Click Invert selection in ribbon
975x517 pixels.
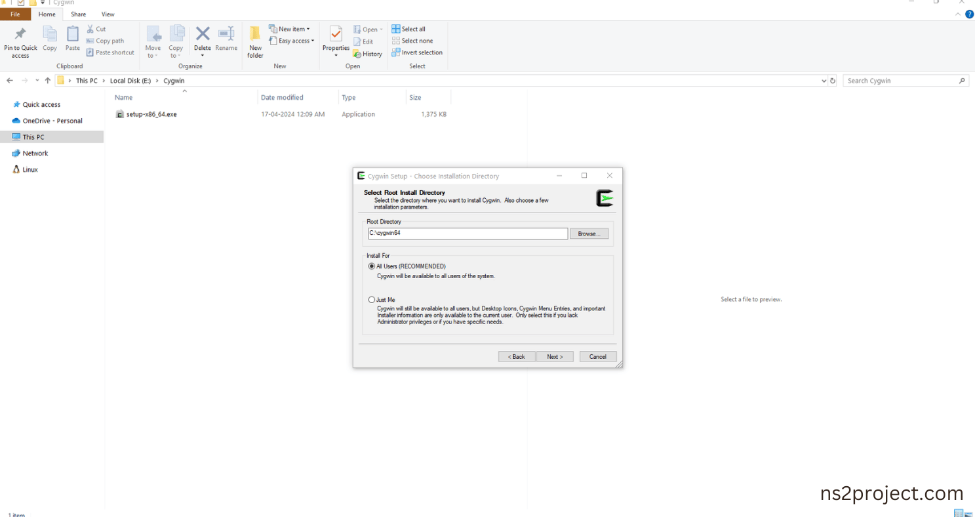(x=417, y=52)
